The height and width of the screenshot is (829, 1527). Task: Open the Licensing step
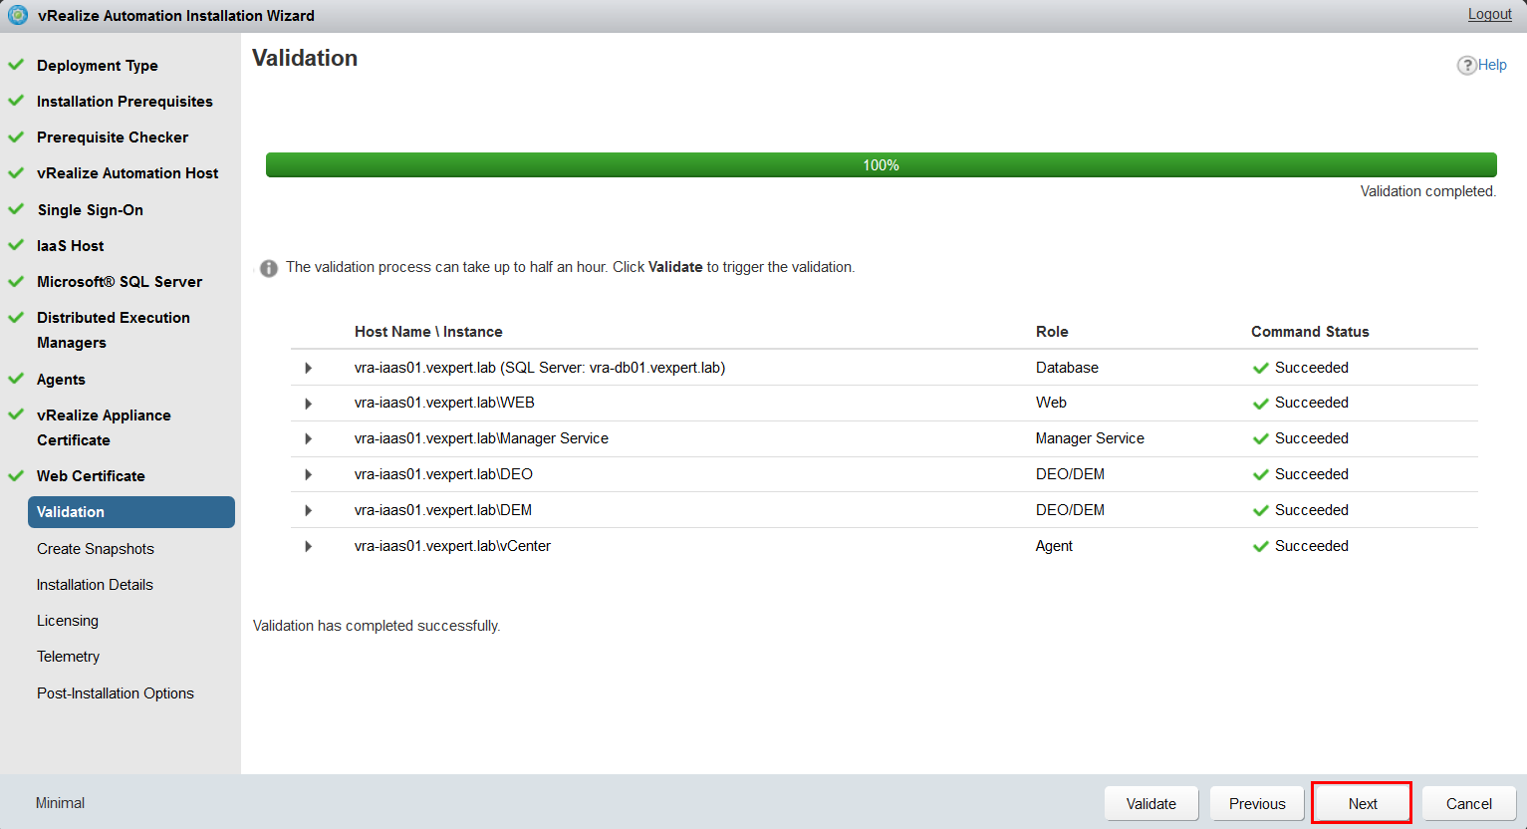pos(68,621)
